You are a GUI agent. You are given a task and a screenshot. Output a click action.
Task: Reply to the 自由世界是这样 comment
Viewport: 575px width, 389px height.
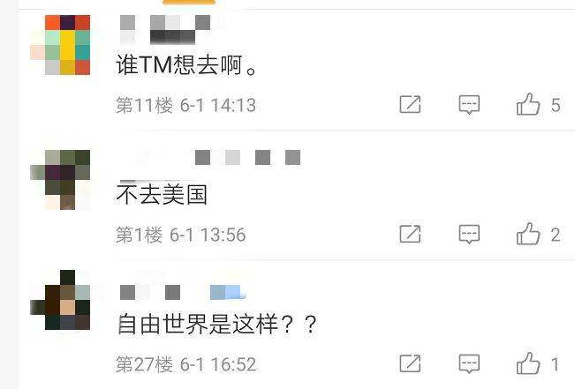(x=469, y=363)
